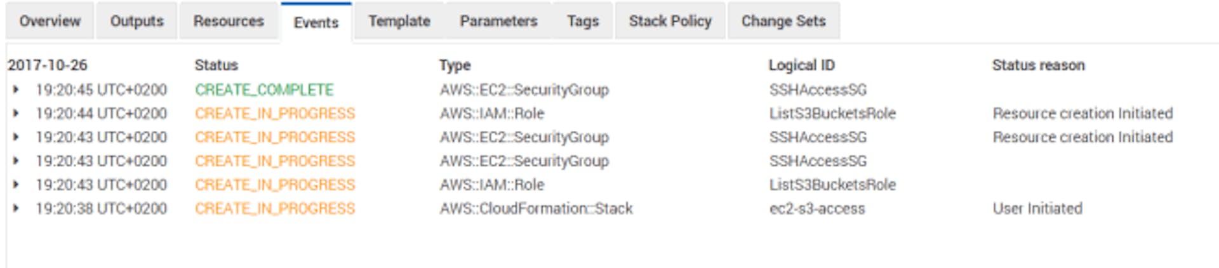Click the ec2-s3-access logical ID
This screenshot has height=268, width=1219.
817,208
